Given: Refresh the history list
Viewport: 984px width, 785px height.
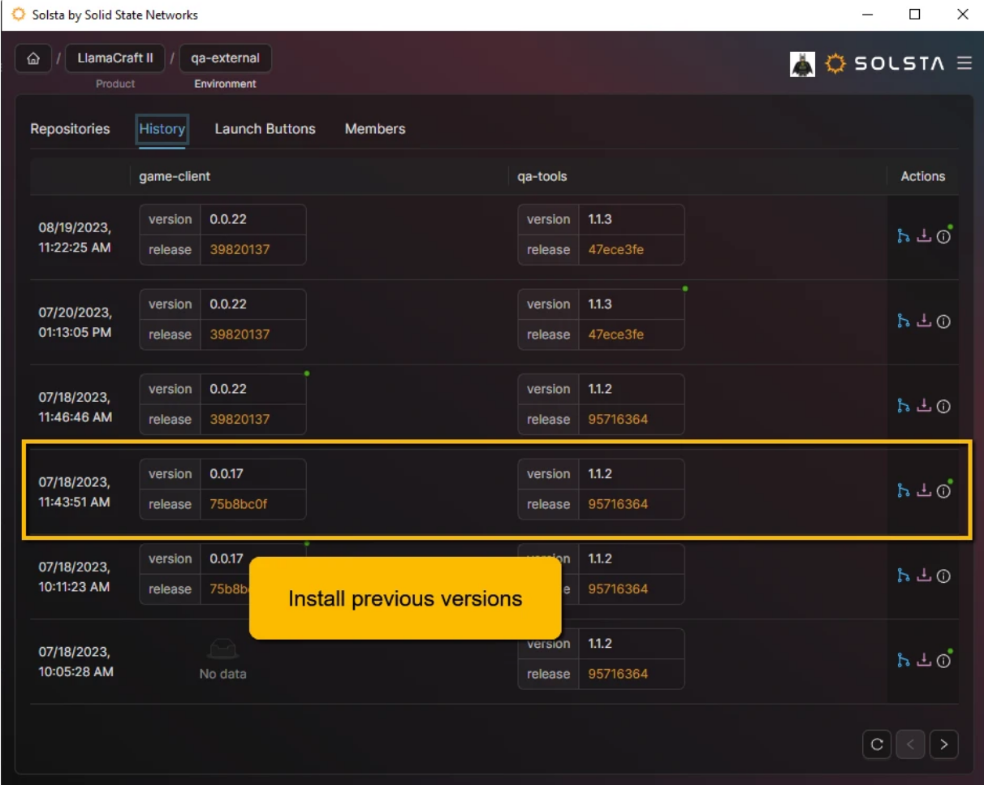Looking at the screenshot, I should coord(877,744).
